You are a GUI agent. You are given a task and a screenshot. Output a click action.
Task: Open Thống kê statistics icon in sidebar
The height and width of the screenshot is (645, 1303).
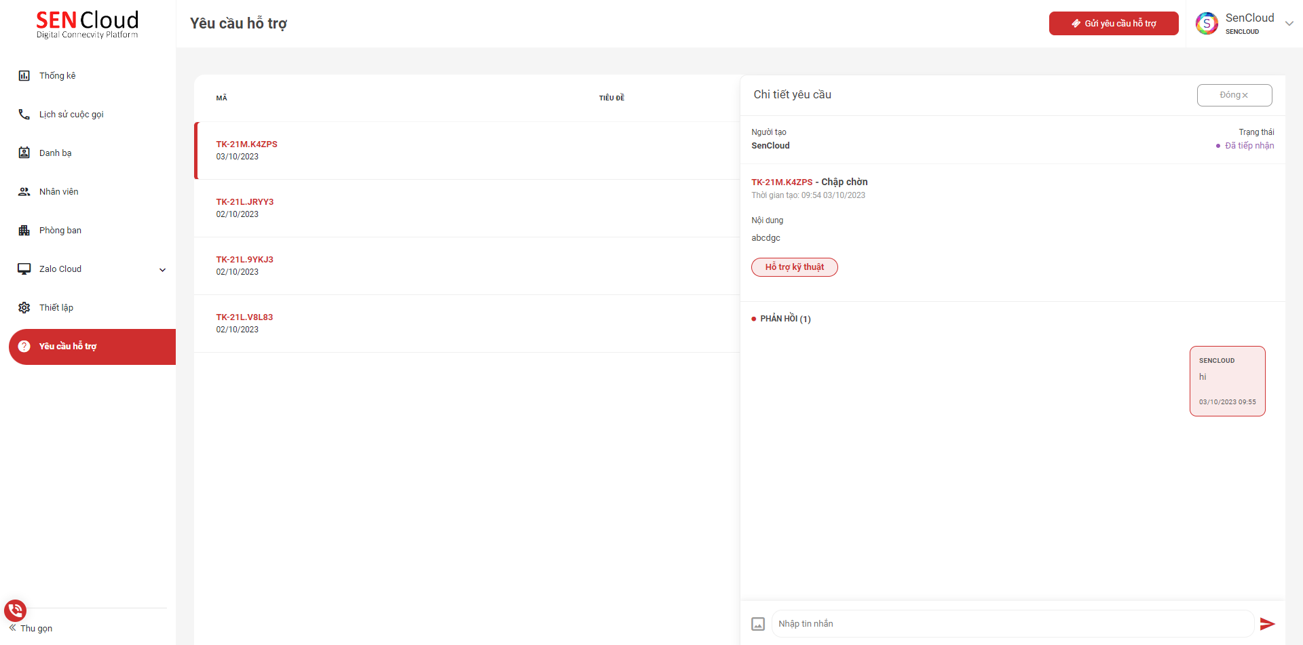click(x=24, y=76)
